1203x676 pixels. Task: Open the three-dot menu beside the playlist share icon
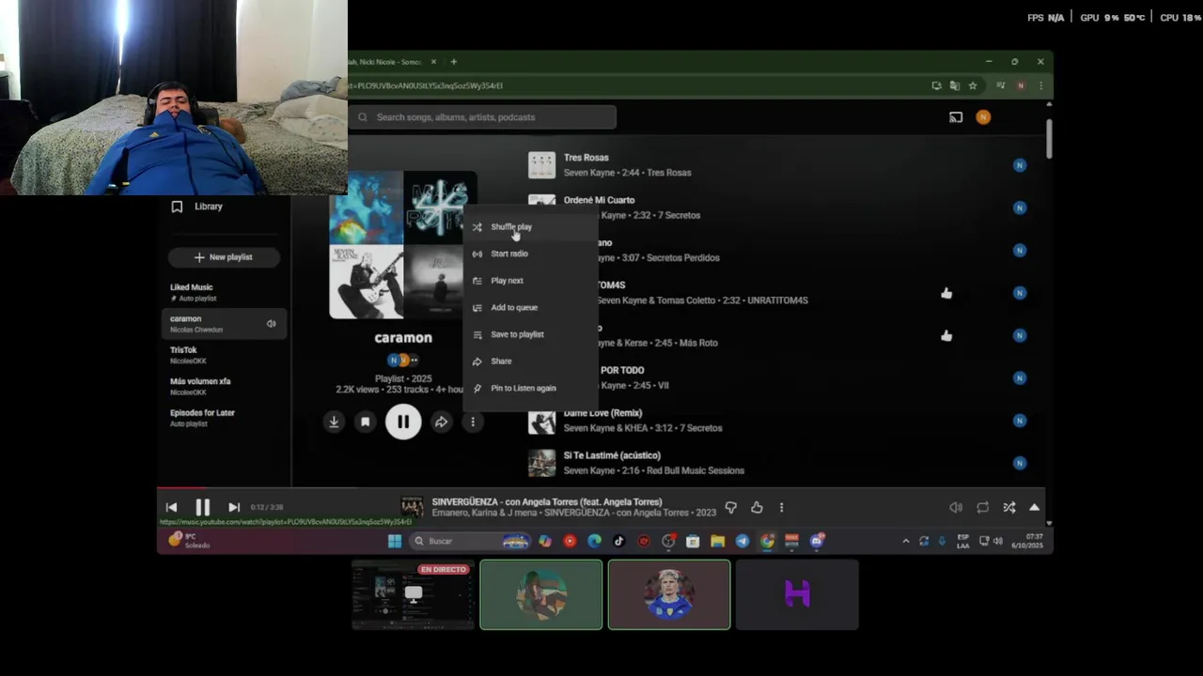point(473,422)
